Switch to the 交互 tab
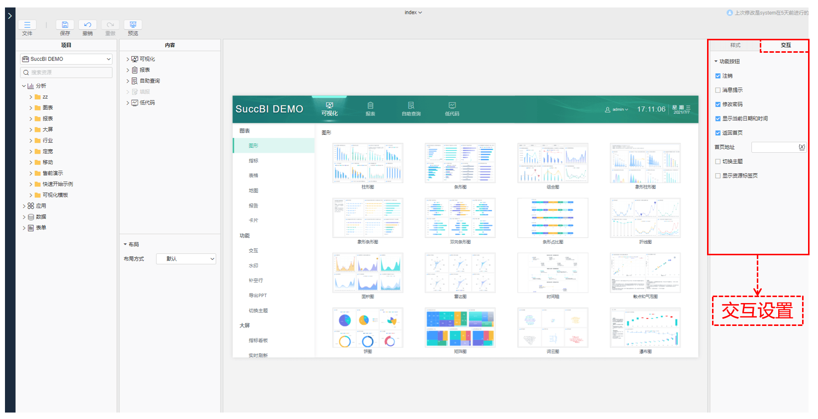Image resolution: width=818 pixels, height=419 pixels. (x=785, y=45)
